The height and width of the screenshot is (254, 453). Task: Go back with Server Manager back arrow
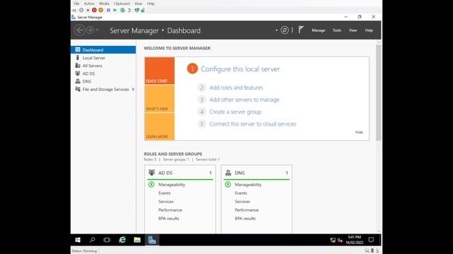click(79, 30)
